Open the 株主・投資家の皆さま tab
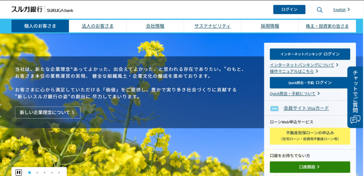Screen dimensions: 364x176 coord(327,26)
